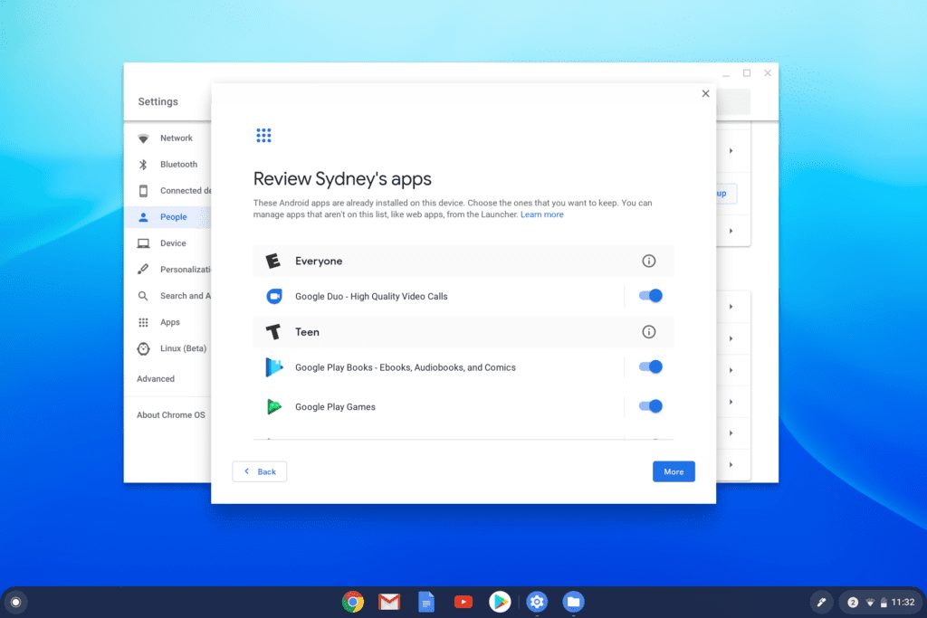Click the Everyone rating E icon

tap(272, 261)
